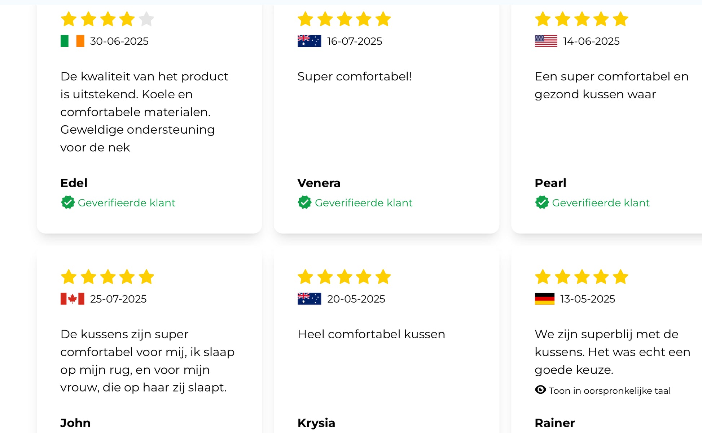Click reviewer name John

pyautogui.click(x=75, y=423)
